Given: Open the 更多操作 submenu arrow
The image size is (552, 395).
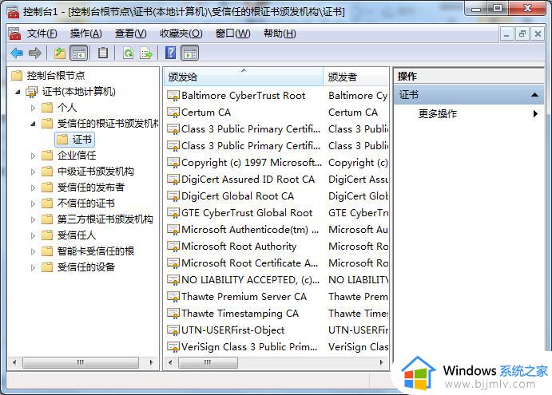Looking at the screenshot, I should 535,113.
